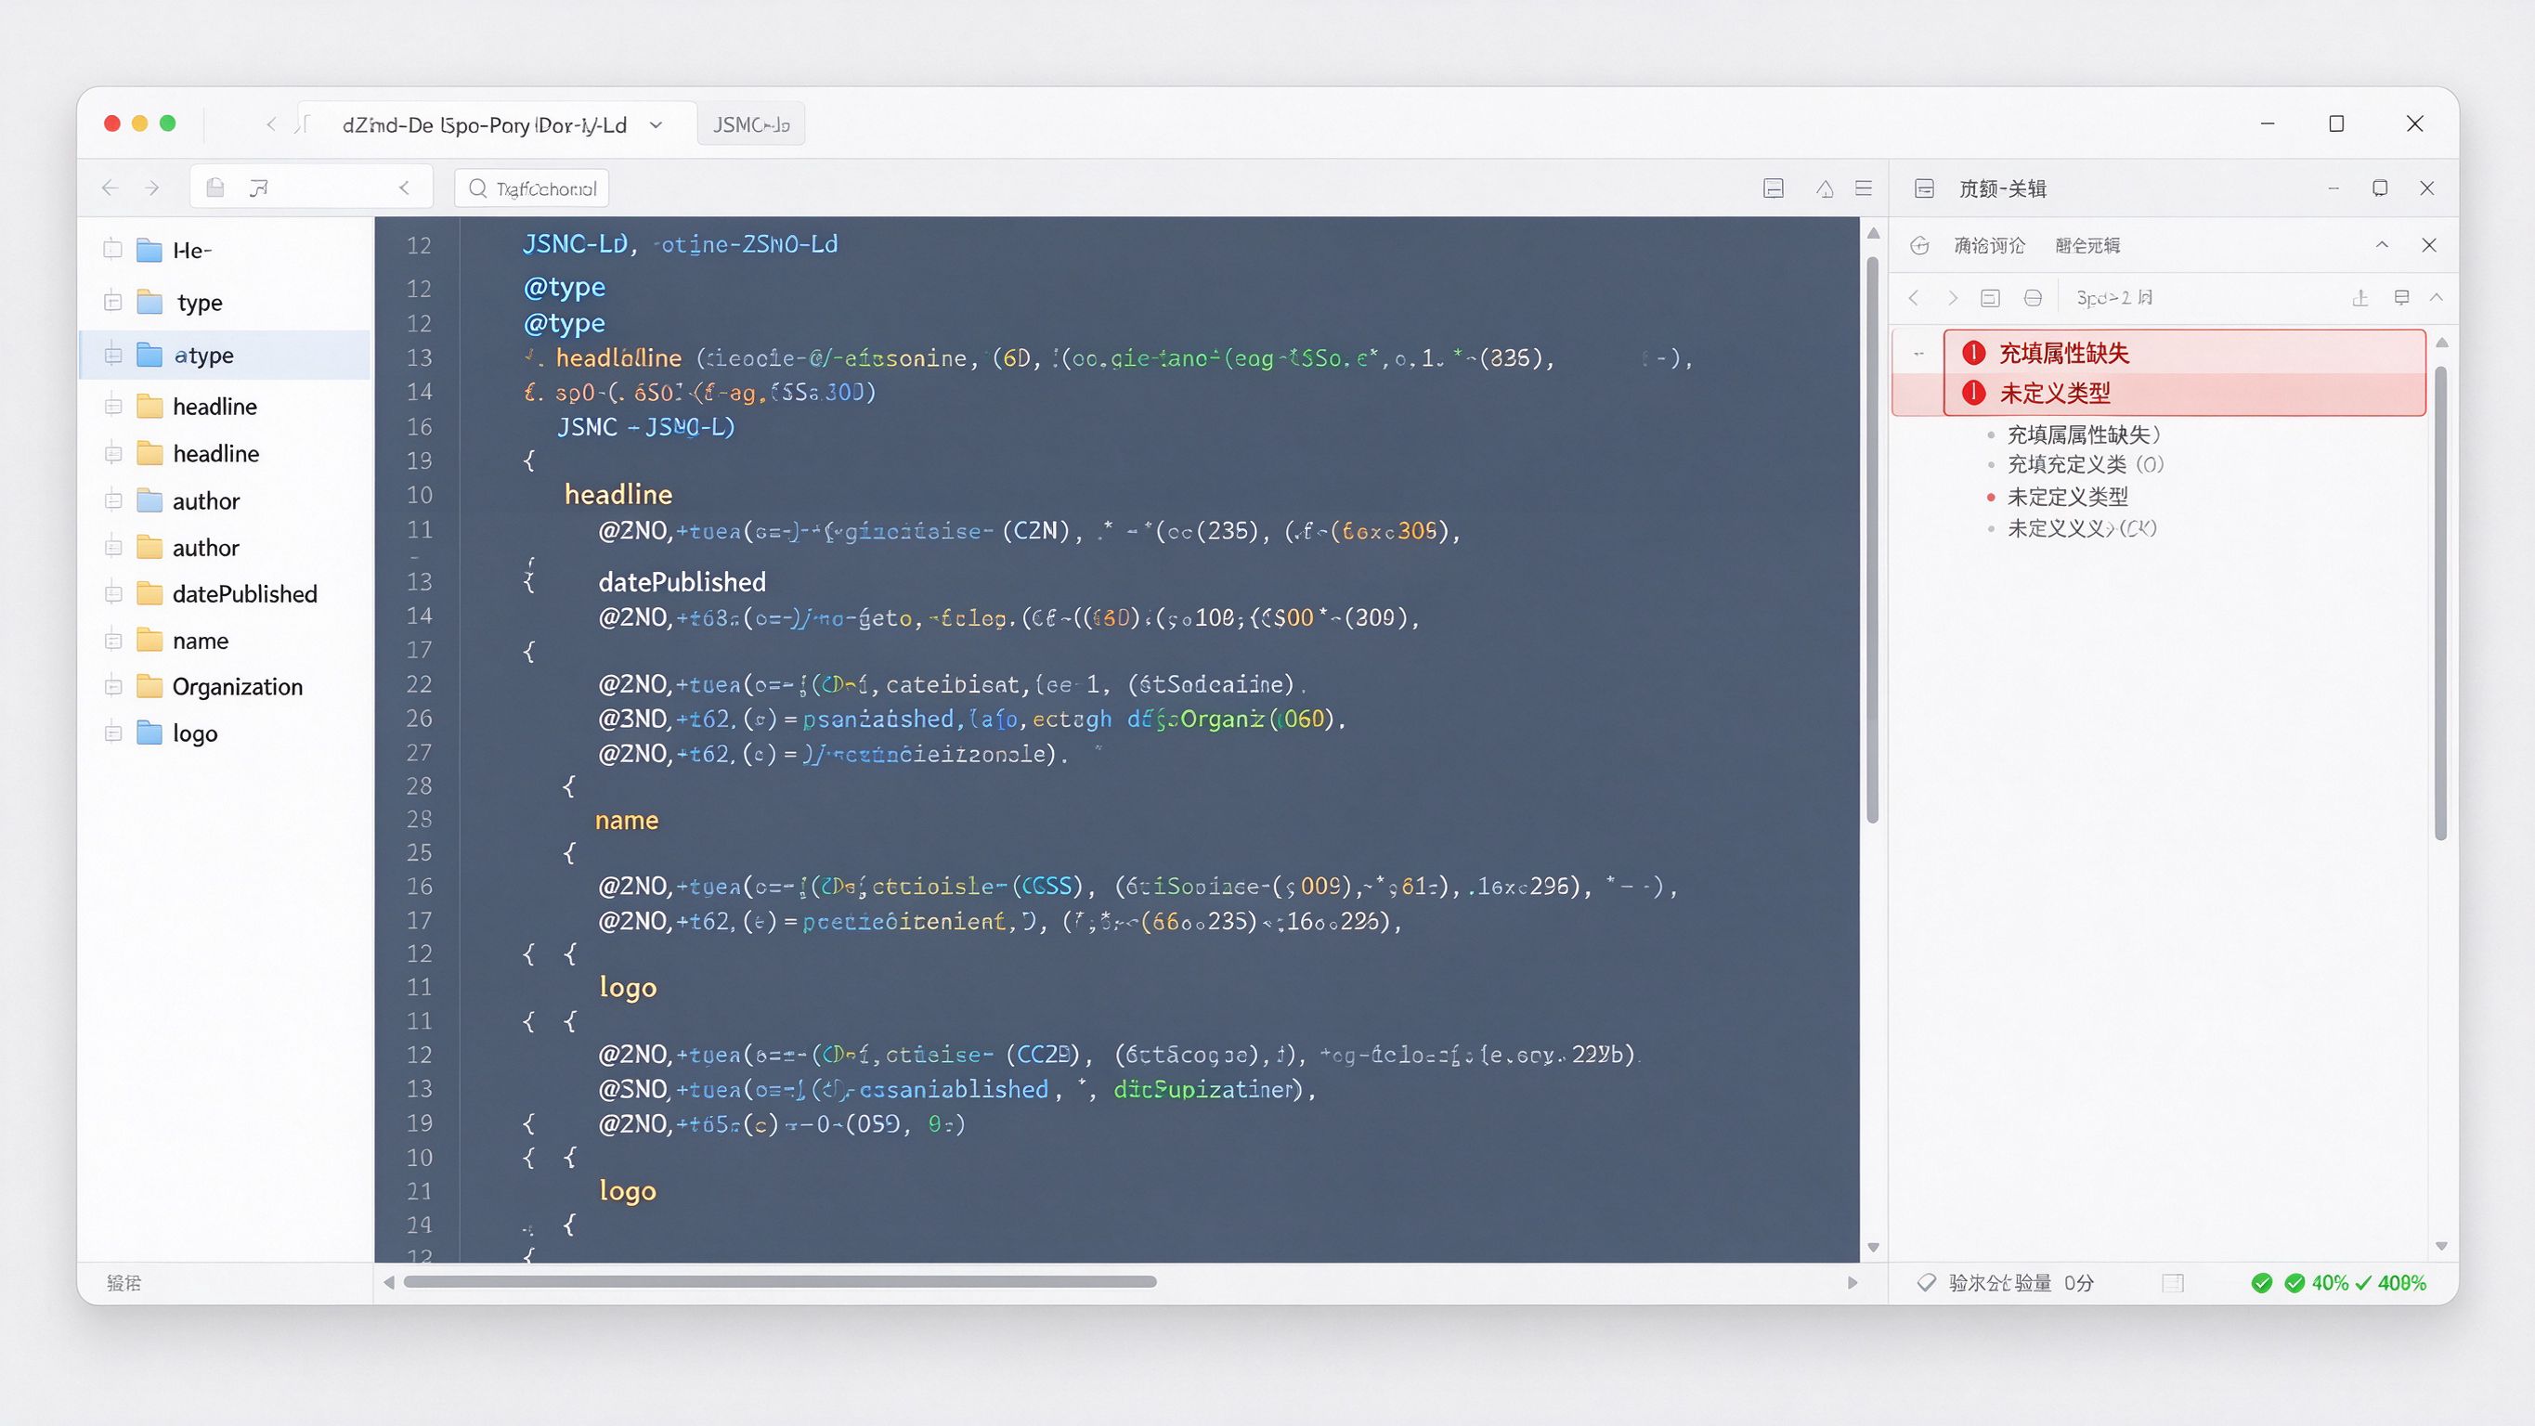Toggle the checkbox beside datePublished folder
The image size is (2535, 1426).
point(113,593)
